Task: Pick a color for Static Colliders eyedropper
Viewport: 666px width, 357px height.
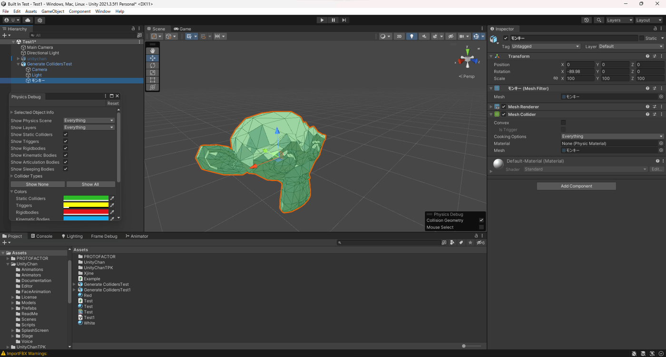Action: click(113, 198)
